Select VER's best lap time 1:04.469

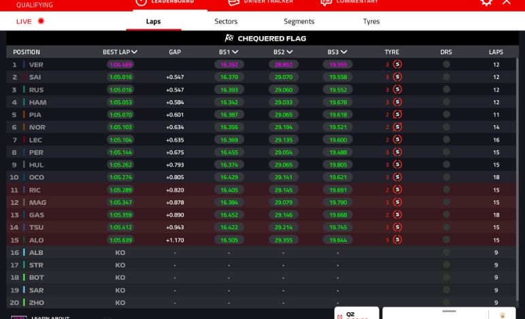pyautogui.click(x=120, y=65)
